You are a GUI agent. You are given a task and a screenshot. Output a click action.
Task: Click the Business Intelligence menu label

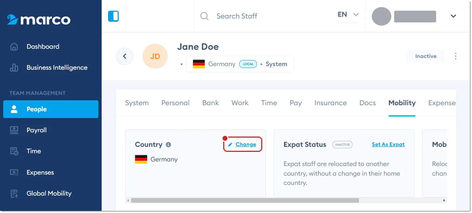click(57, 68)
